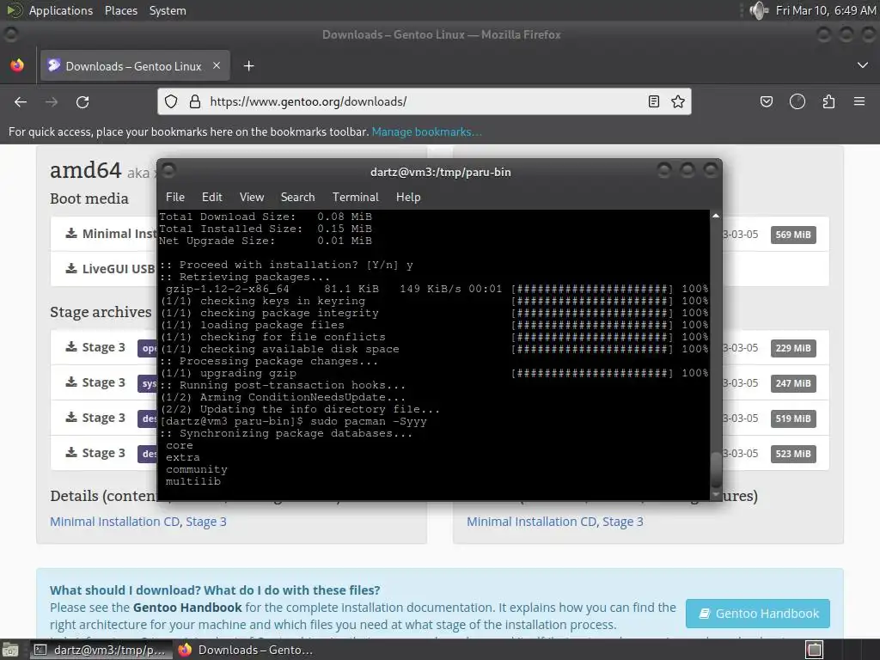
Task: Click terminal scrollbar up arrow
Action: click(x=716, y=216)
